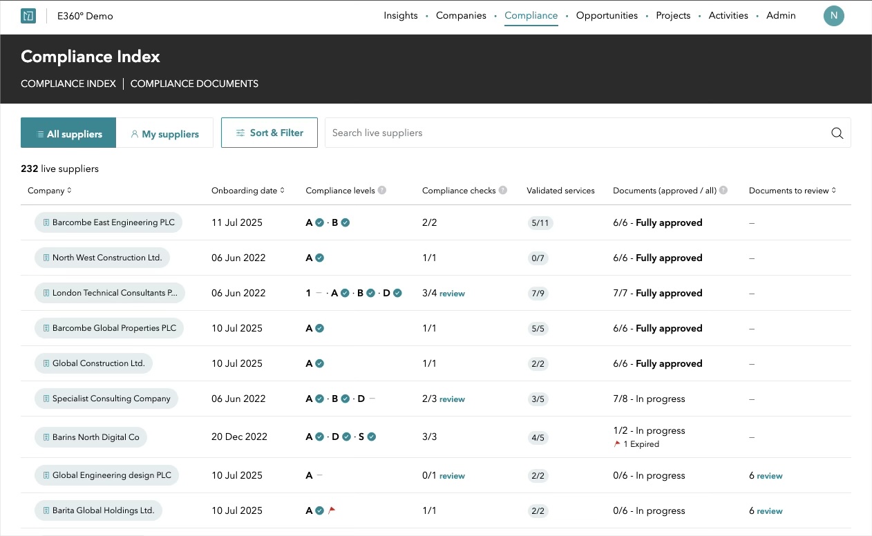Open North West Construction Ltd. company
872x536 pixels.
tap(102, 258)
